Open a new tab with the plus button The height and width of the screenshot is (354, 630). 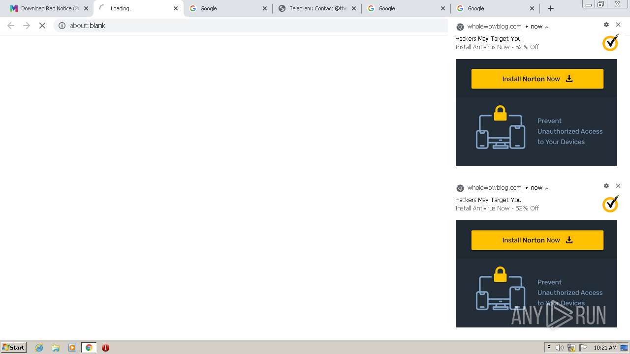coord(551,8)
